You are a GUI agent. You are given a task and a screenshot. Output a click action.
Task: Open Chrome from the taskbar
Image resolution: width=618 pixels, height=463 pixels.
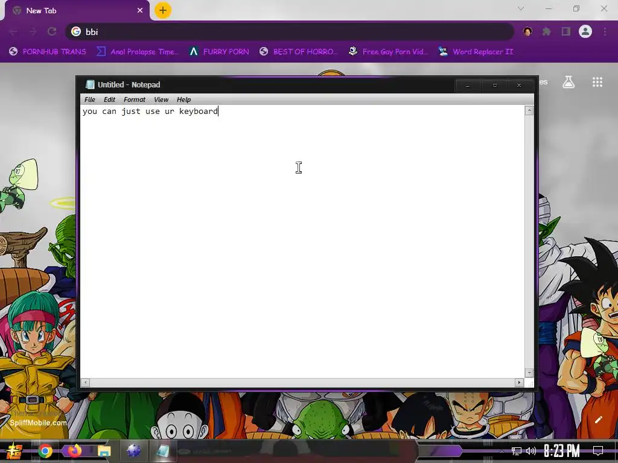tap(45, 451)
